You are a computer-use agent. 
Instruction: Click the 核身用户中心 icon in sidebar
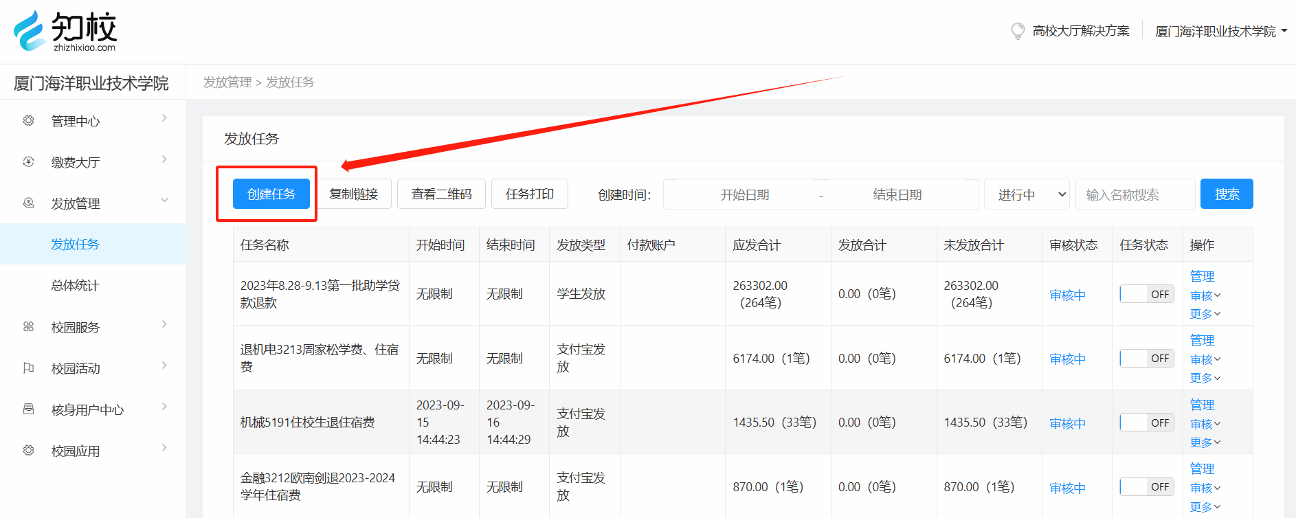point(28,409)
